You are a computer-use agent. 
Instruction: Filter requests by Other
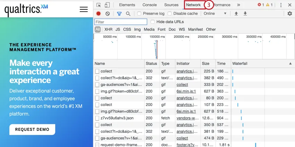pos(211,29)
